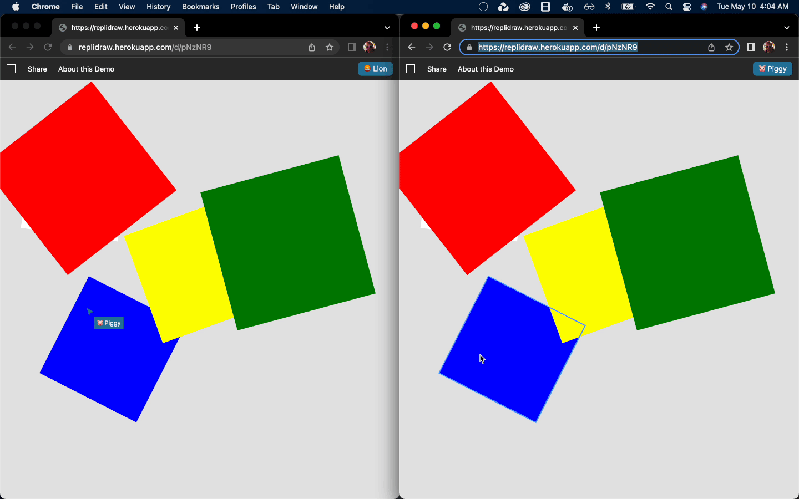
Task: Open the Bookmarks menu
Action: pyautogui.click(x=200, y=7)
